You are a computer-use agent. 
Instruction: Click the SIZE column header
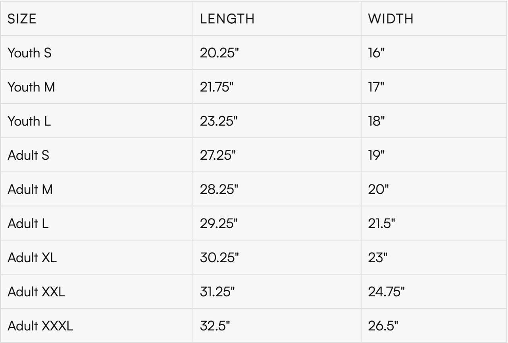pos(22,19)
